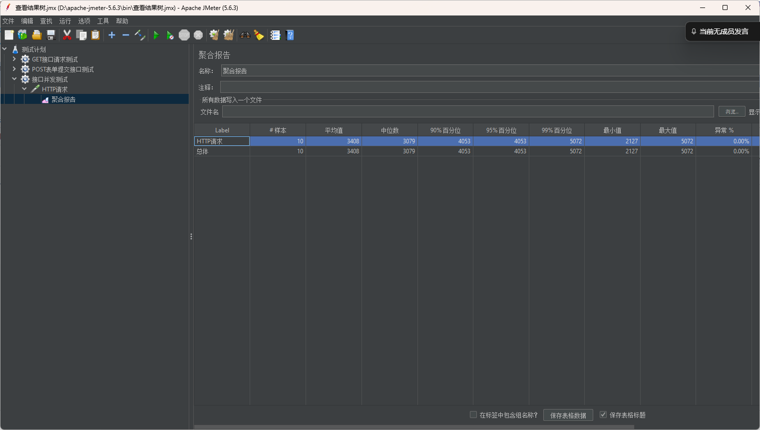The height and width of the screenshot is (430, 760).
Task: Collapse the 接口并发测试 thread group
Action: click(x=14, y=79)
